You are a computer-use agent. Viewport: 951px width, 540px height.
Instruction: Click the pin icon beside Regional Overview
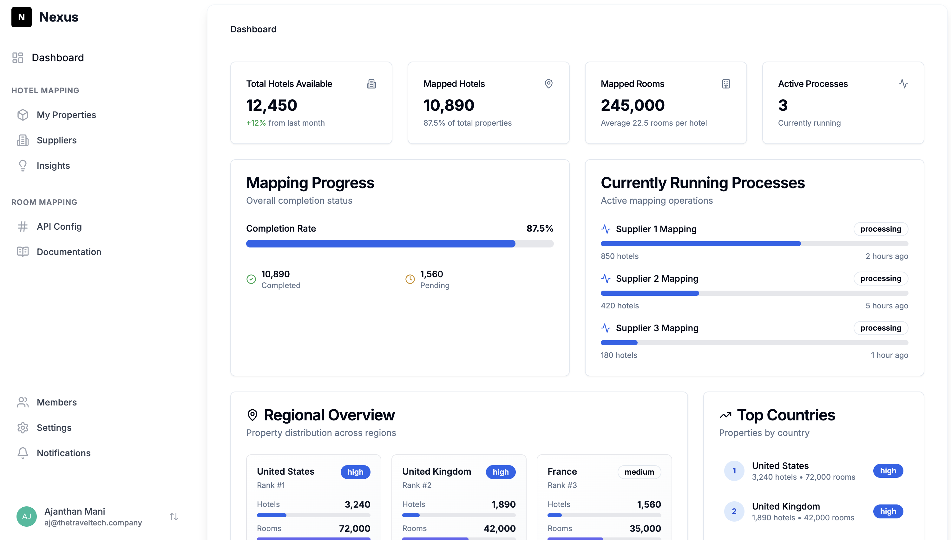(253, 415)
